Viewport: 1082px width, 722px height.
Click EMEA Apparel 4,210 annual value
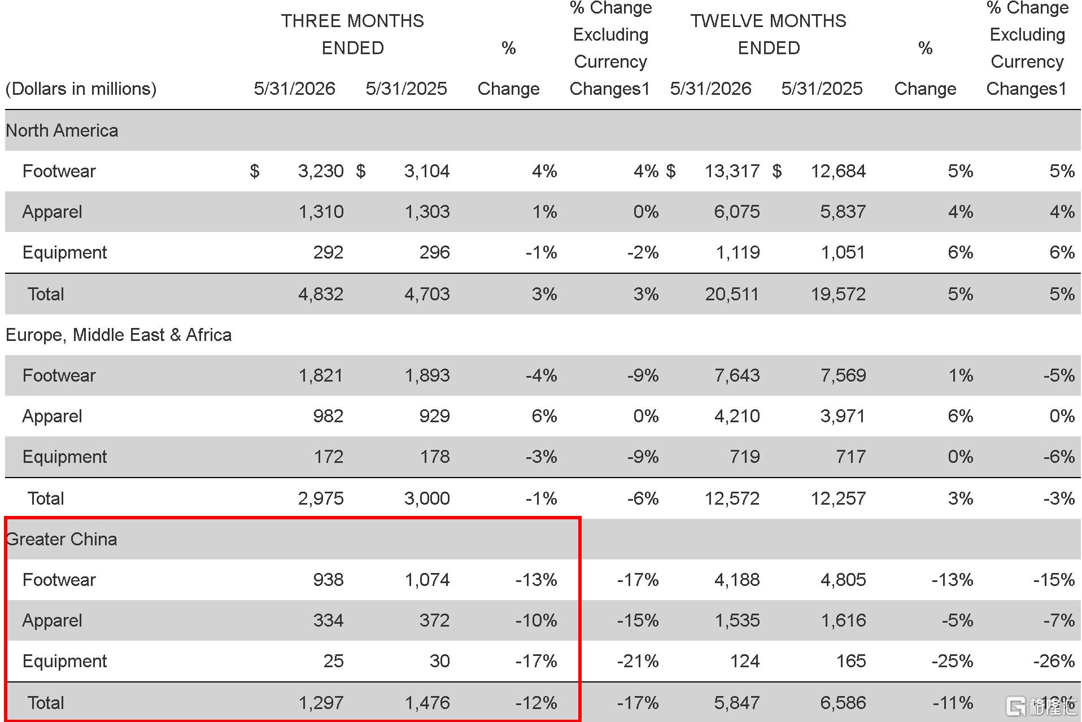pyautogui.click(x=737, y=416)
